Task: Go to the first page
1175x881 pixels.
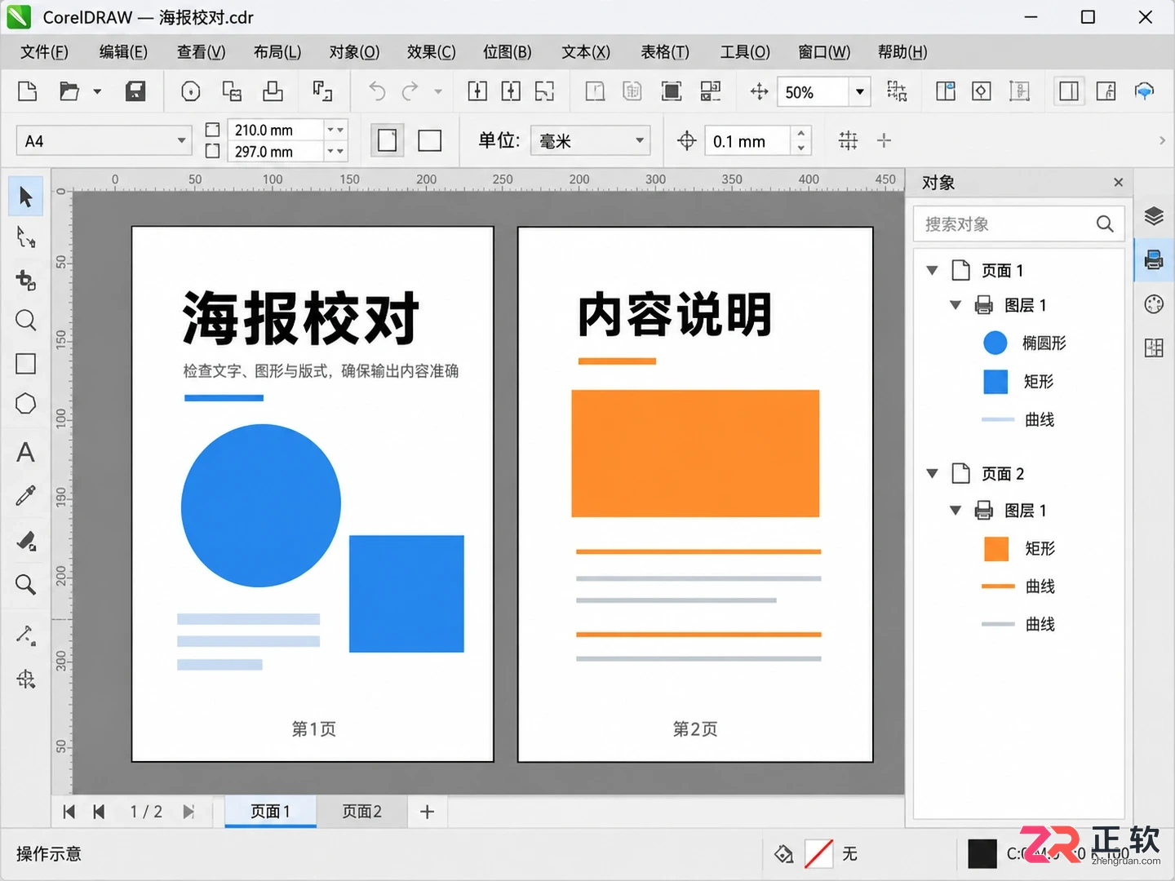Action: (x=69, y=812)
